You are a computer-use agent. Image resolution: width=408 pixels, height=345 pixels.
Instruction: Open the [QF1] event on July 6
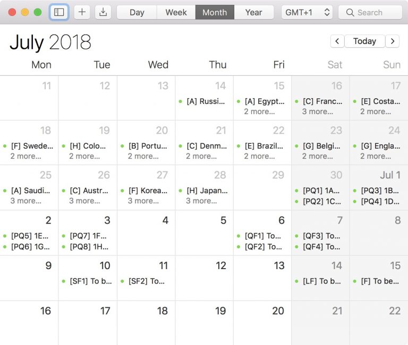click(x=263, y=236)
